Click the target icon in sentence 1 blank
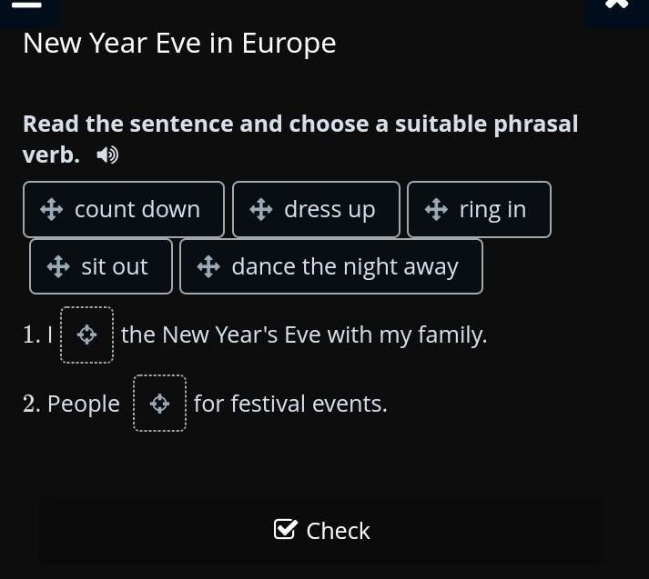The width and height of the screenshot is (649, 579). coord(86,335)
